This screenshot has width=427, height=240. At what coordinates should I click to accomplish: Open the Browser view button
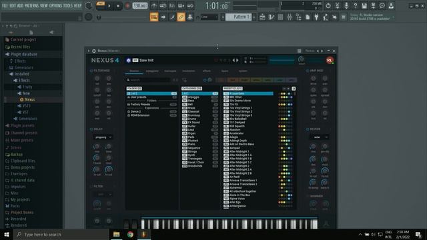click(x=298, y=17)
